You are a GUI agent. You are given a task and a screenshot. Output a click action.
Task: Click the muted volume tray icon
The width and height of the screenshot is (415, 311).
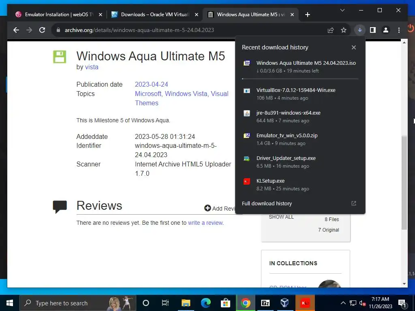[362, 303]
